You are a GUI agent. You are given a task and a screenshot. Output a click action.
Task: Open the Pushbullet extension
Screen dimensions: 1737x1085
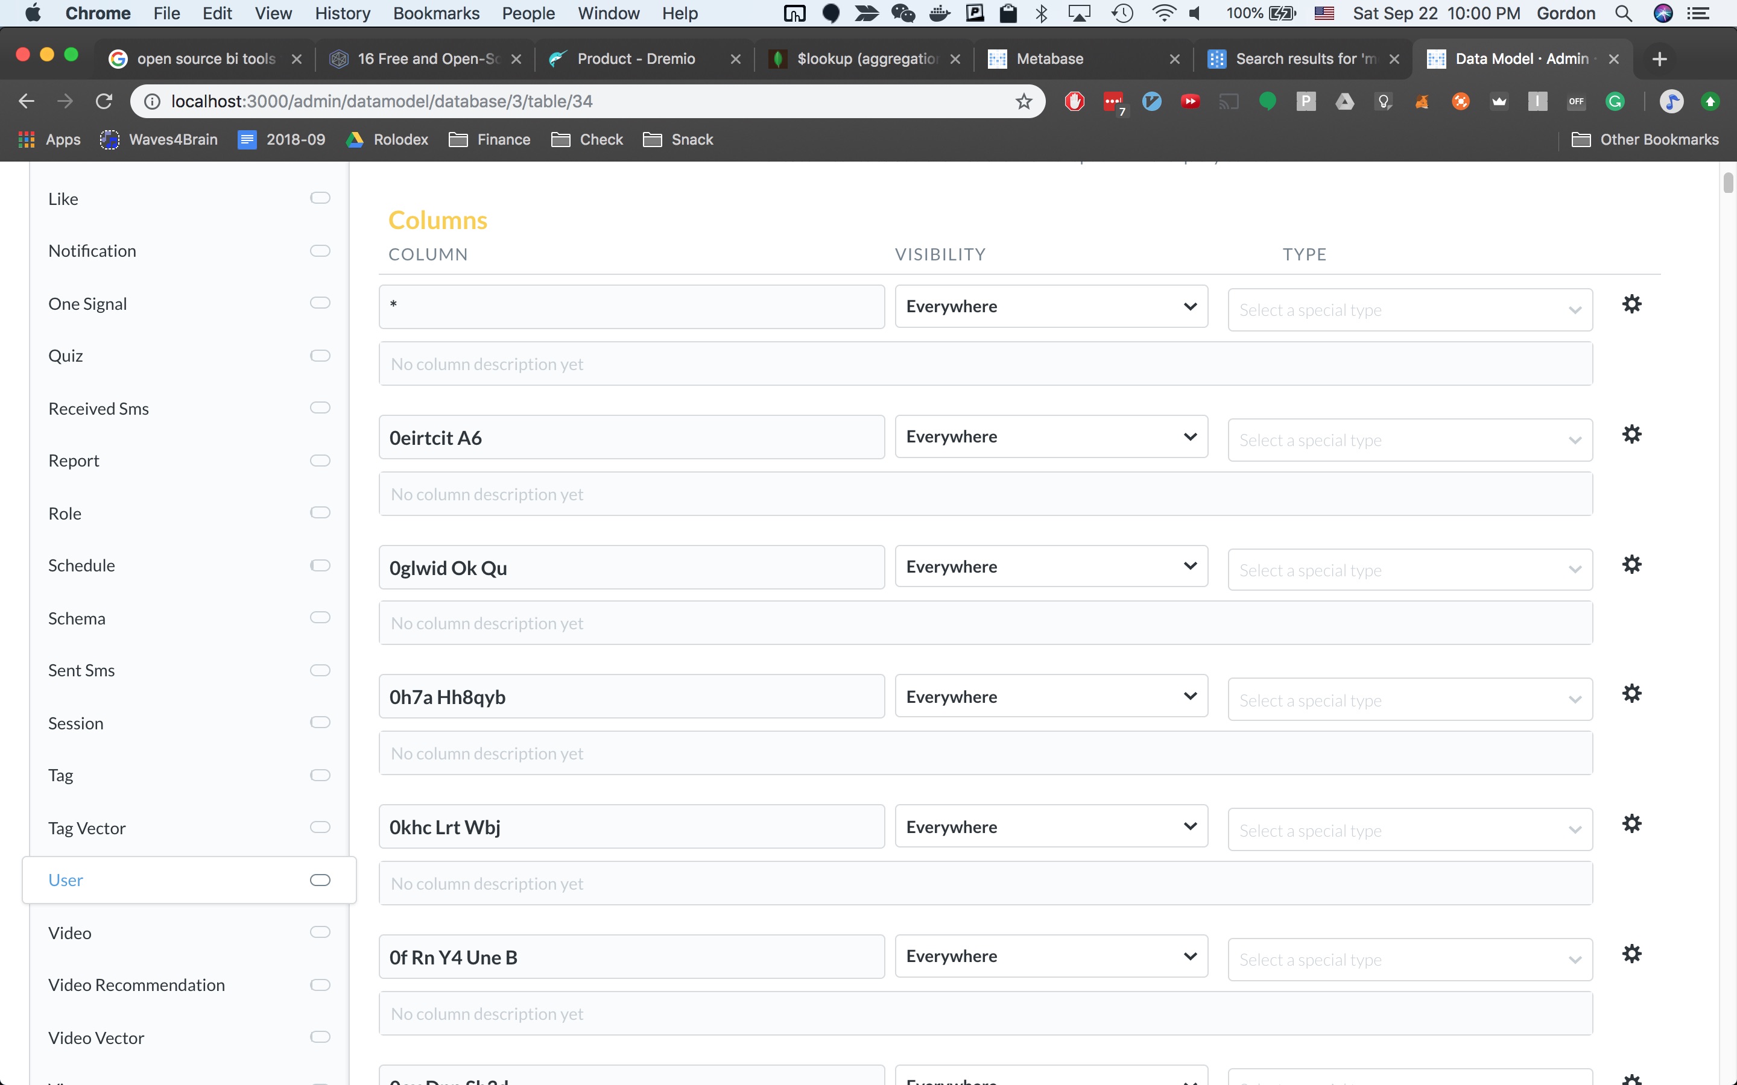coord(1306,102)
